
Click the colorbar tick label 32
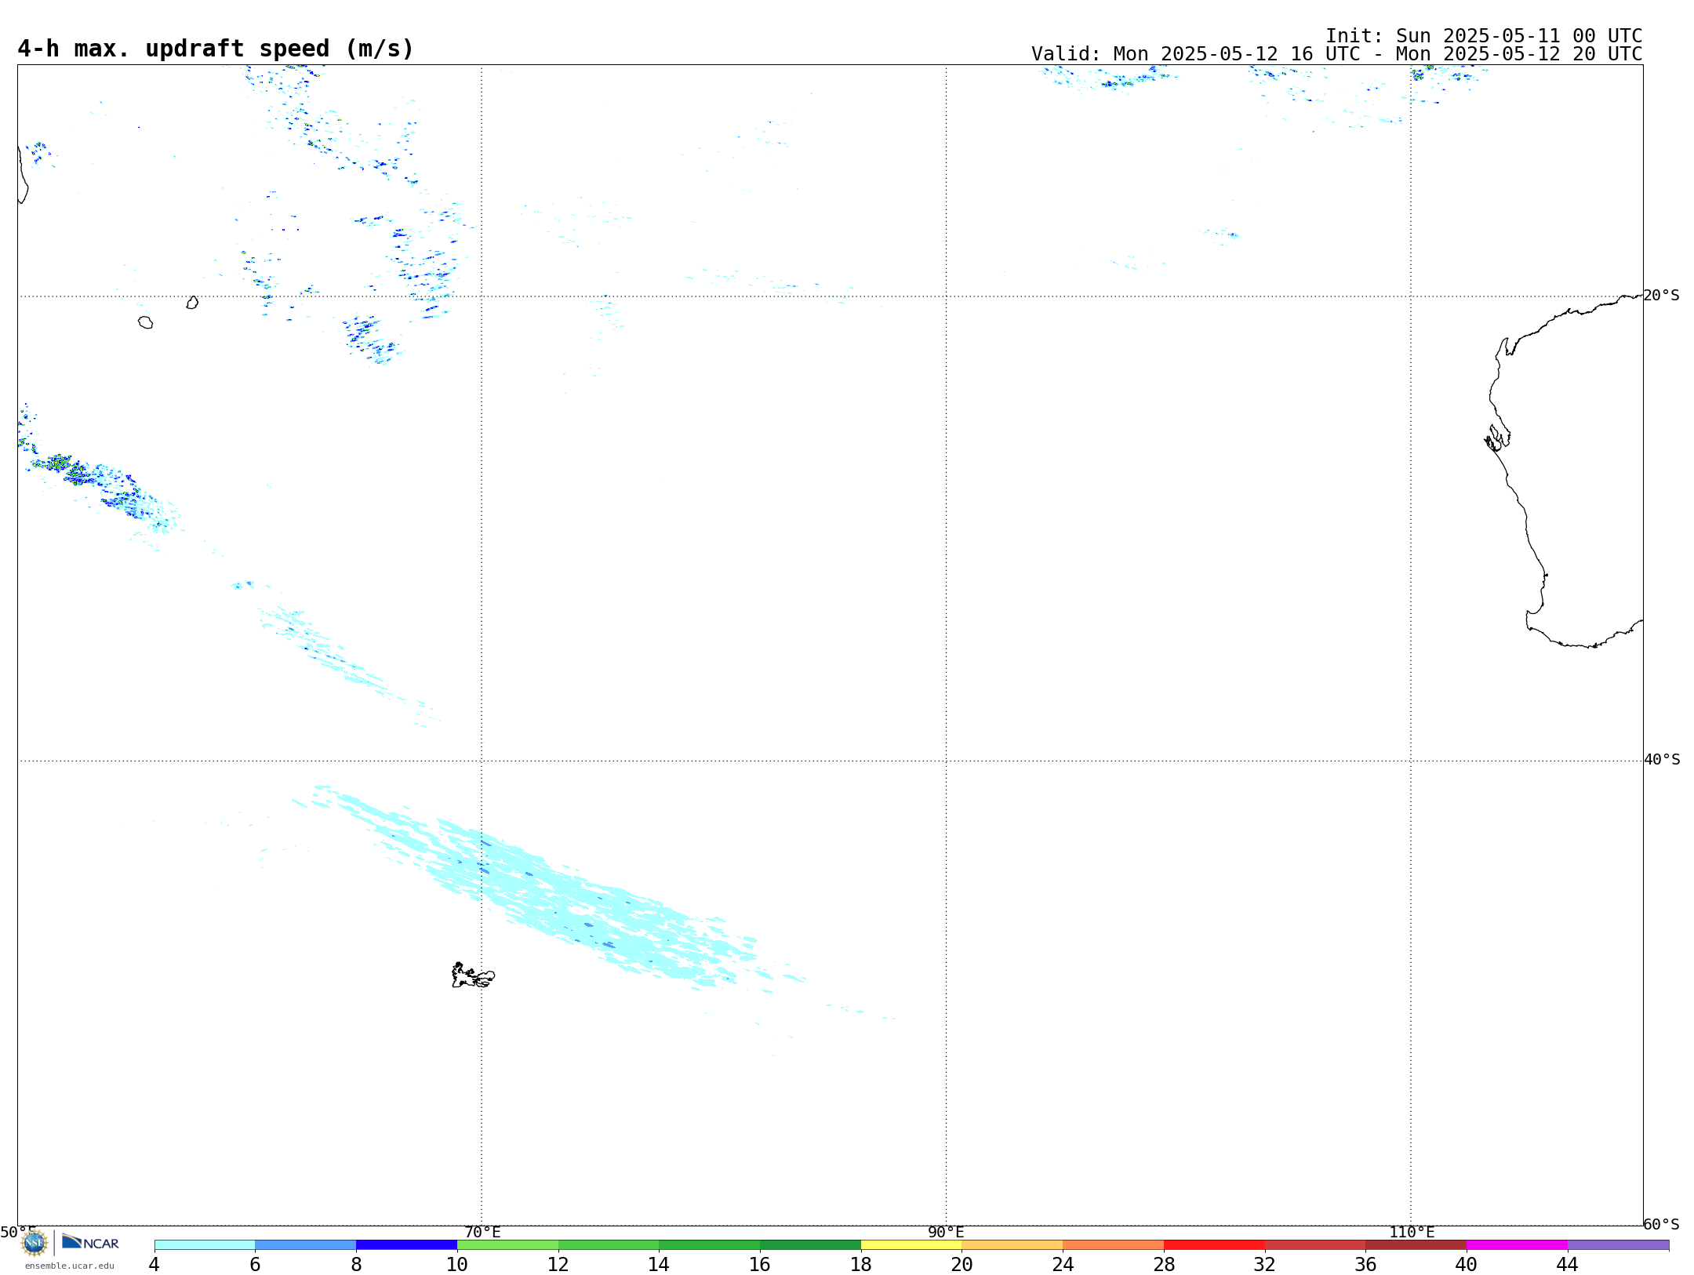pyautogui.click(x=1265, y=1264)
